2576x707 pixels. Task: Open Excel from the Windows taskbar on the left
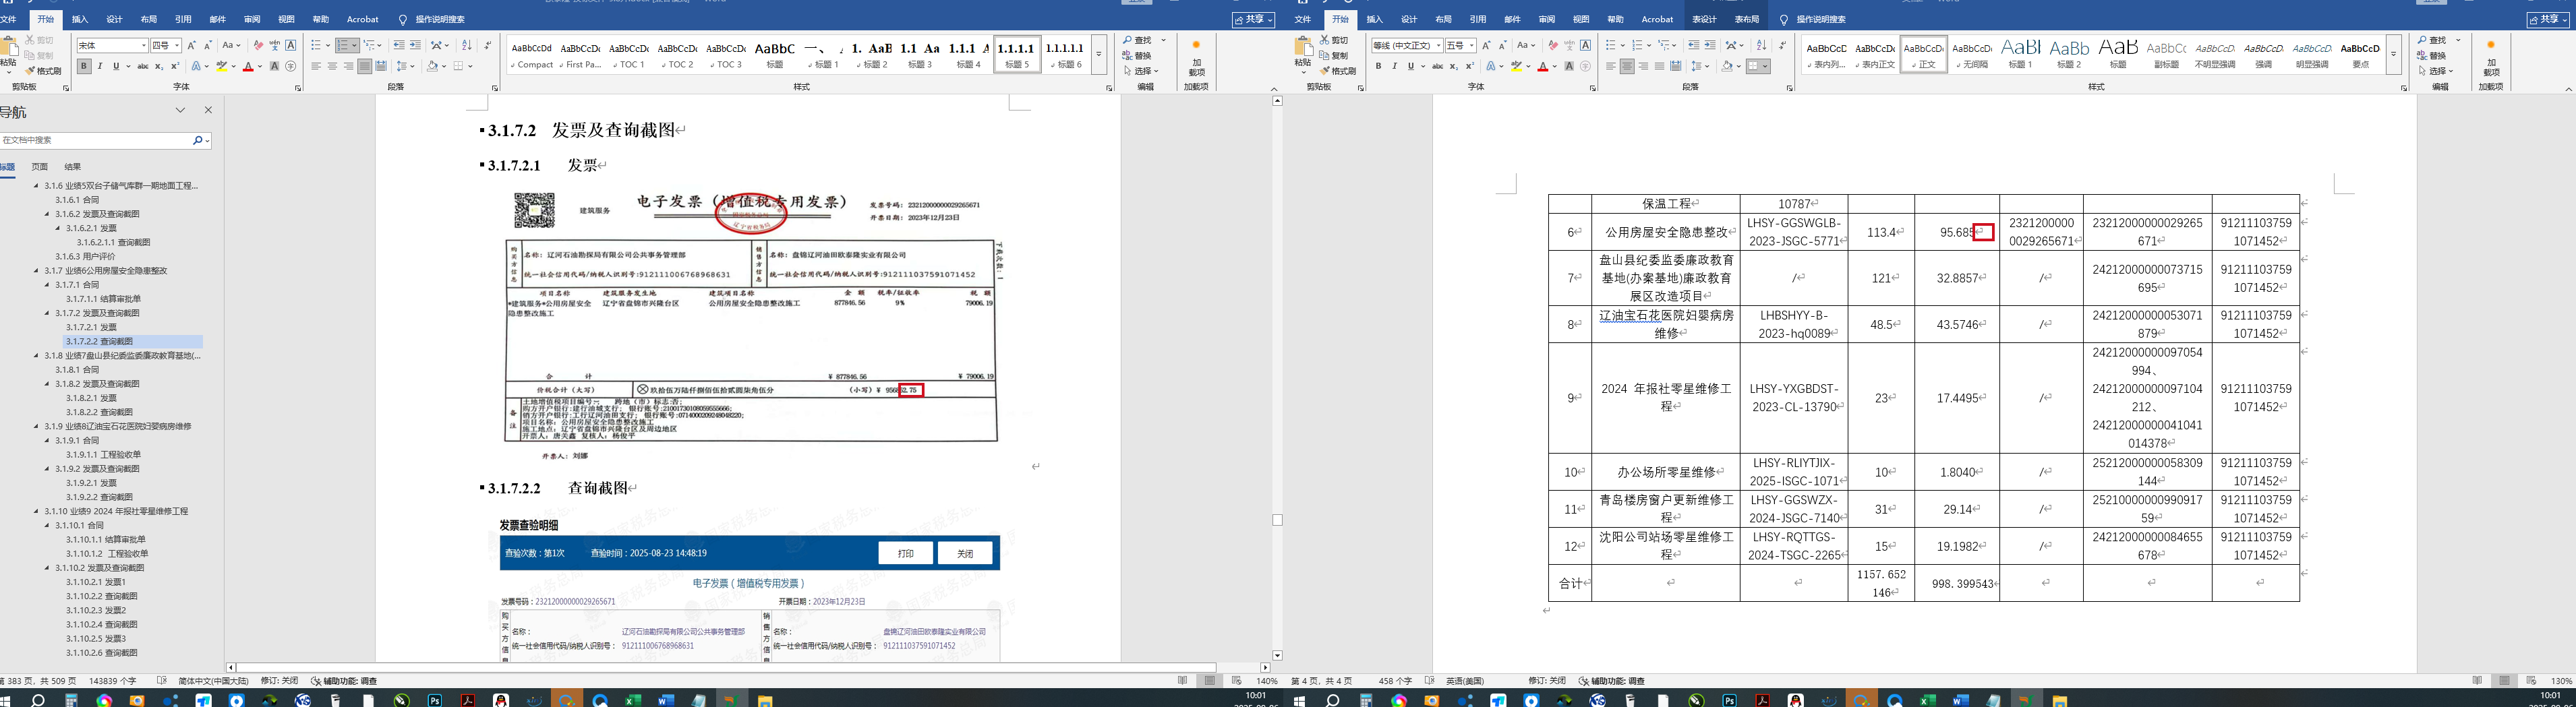click(x=632, y=700)
